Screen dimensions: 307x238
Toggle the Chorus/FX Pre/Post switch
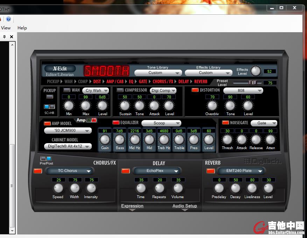46,158
